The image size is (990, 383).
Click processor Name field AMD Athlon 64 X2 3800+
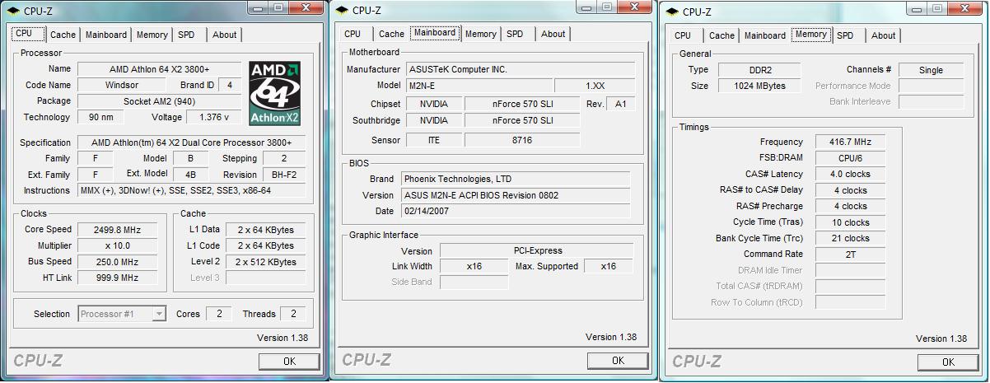[x=160, y=69]
